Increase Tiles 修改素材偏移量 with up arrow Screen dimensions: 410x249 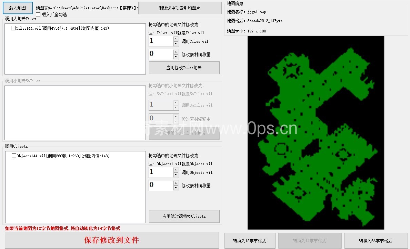tap(176, 52)
